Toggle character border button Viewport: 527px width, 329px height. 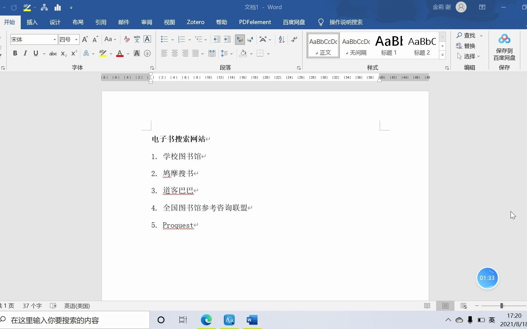(x=147, y=39)
